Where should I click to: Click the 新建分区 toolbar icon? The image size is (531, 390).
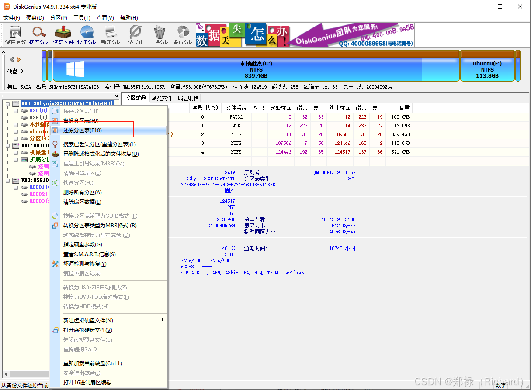(x=111, y=35)
